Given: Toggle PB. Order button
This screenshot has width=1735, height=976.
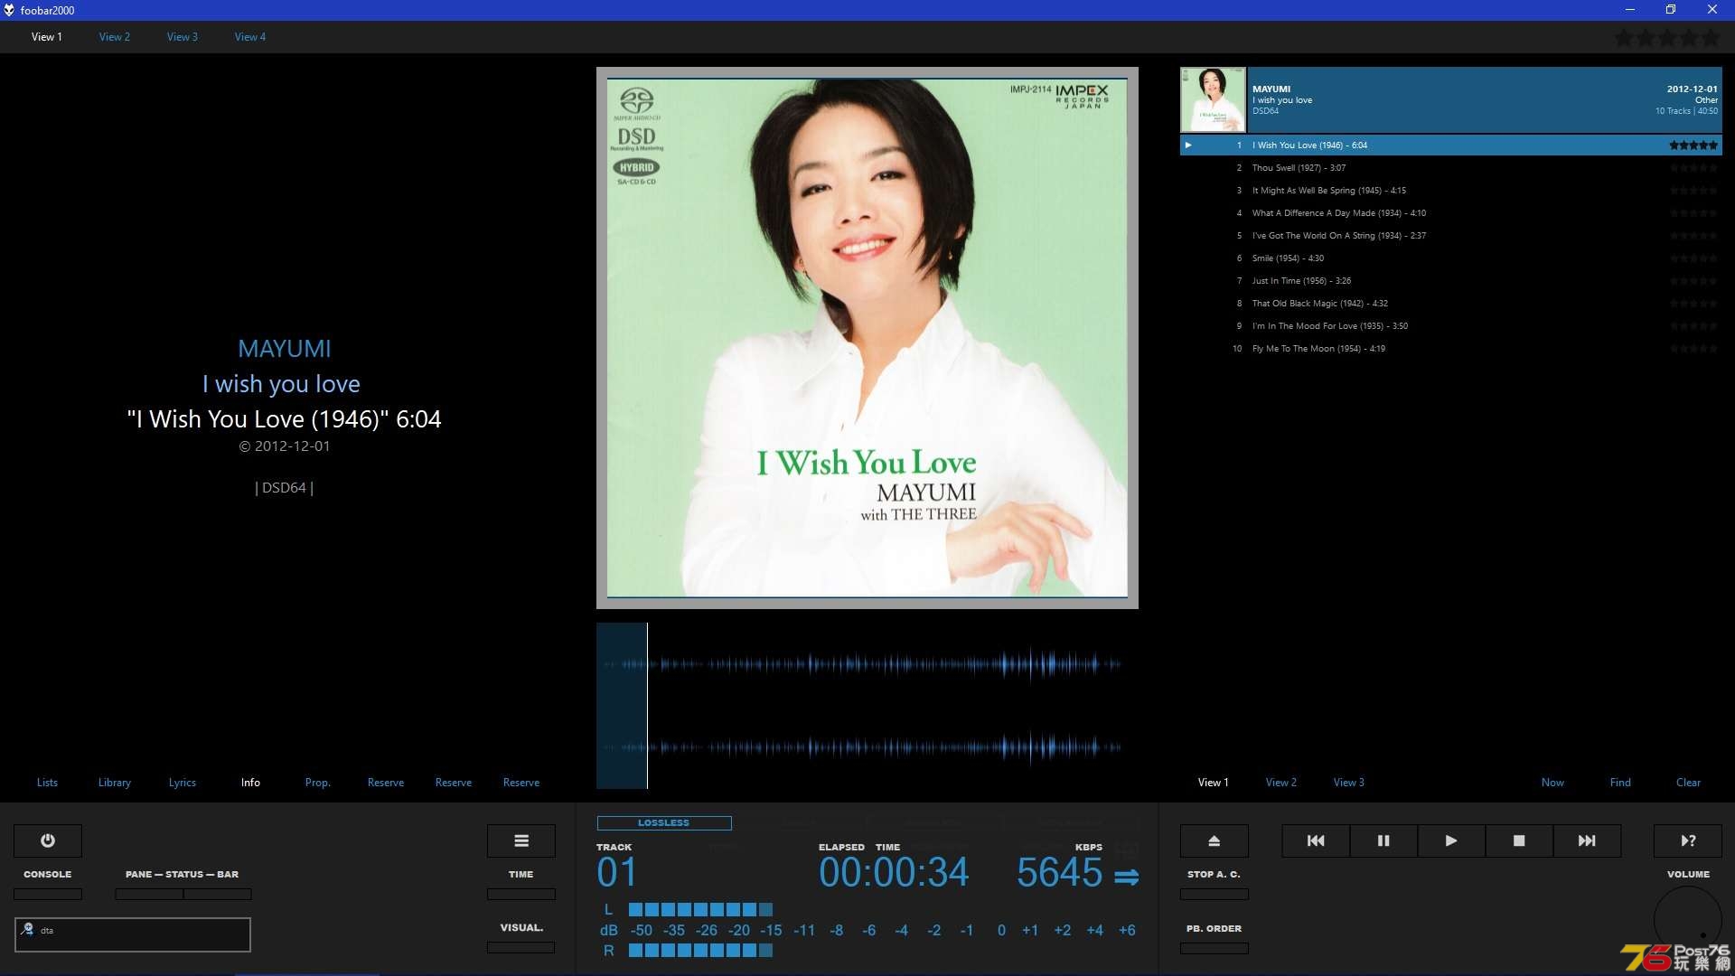Looking at the screenshot, I should (x=1214, y=948).
